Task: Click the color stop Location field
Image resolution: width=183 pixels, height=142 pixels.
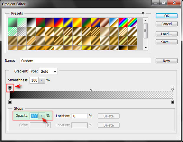Action: point(79,125)
